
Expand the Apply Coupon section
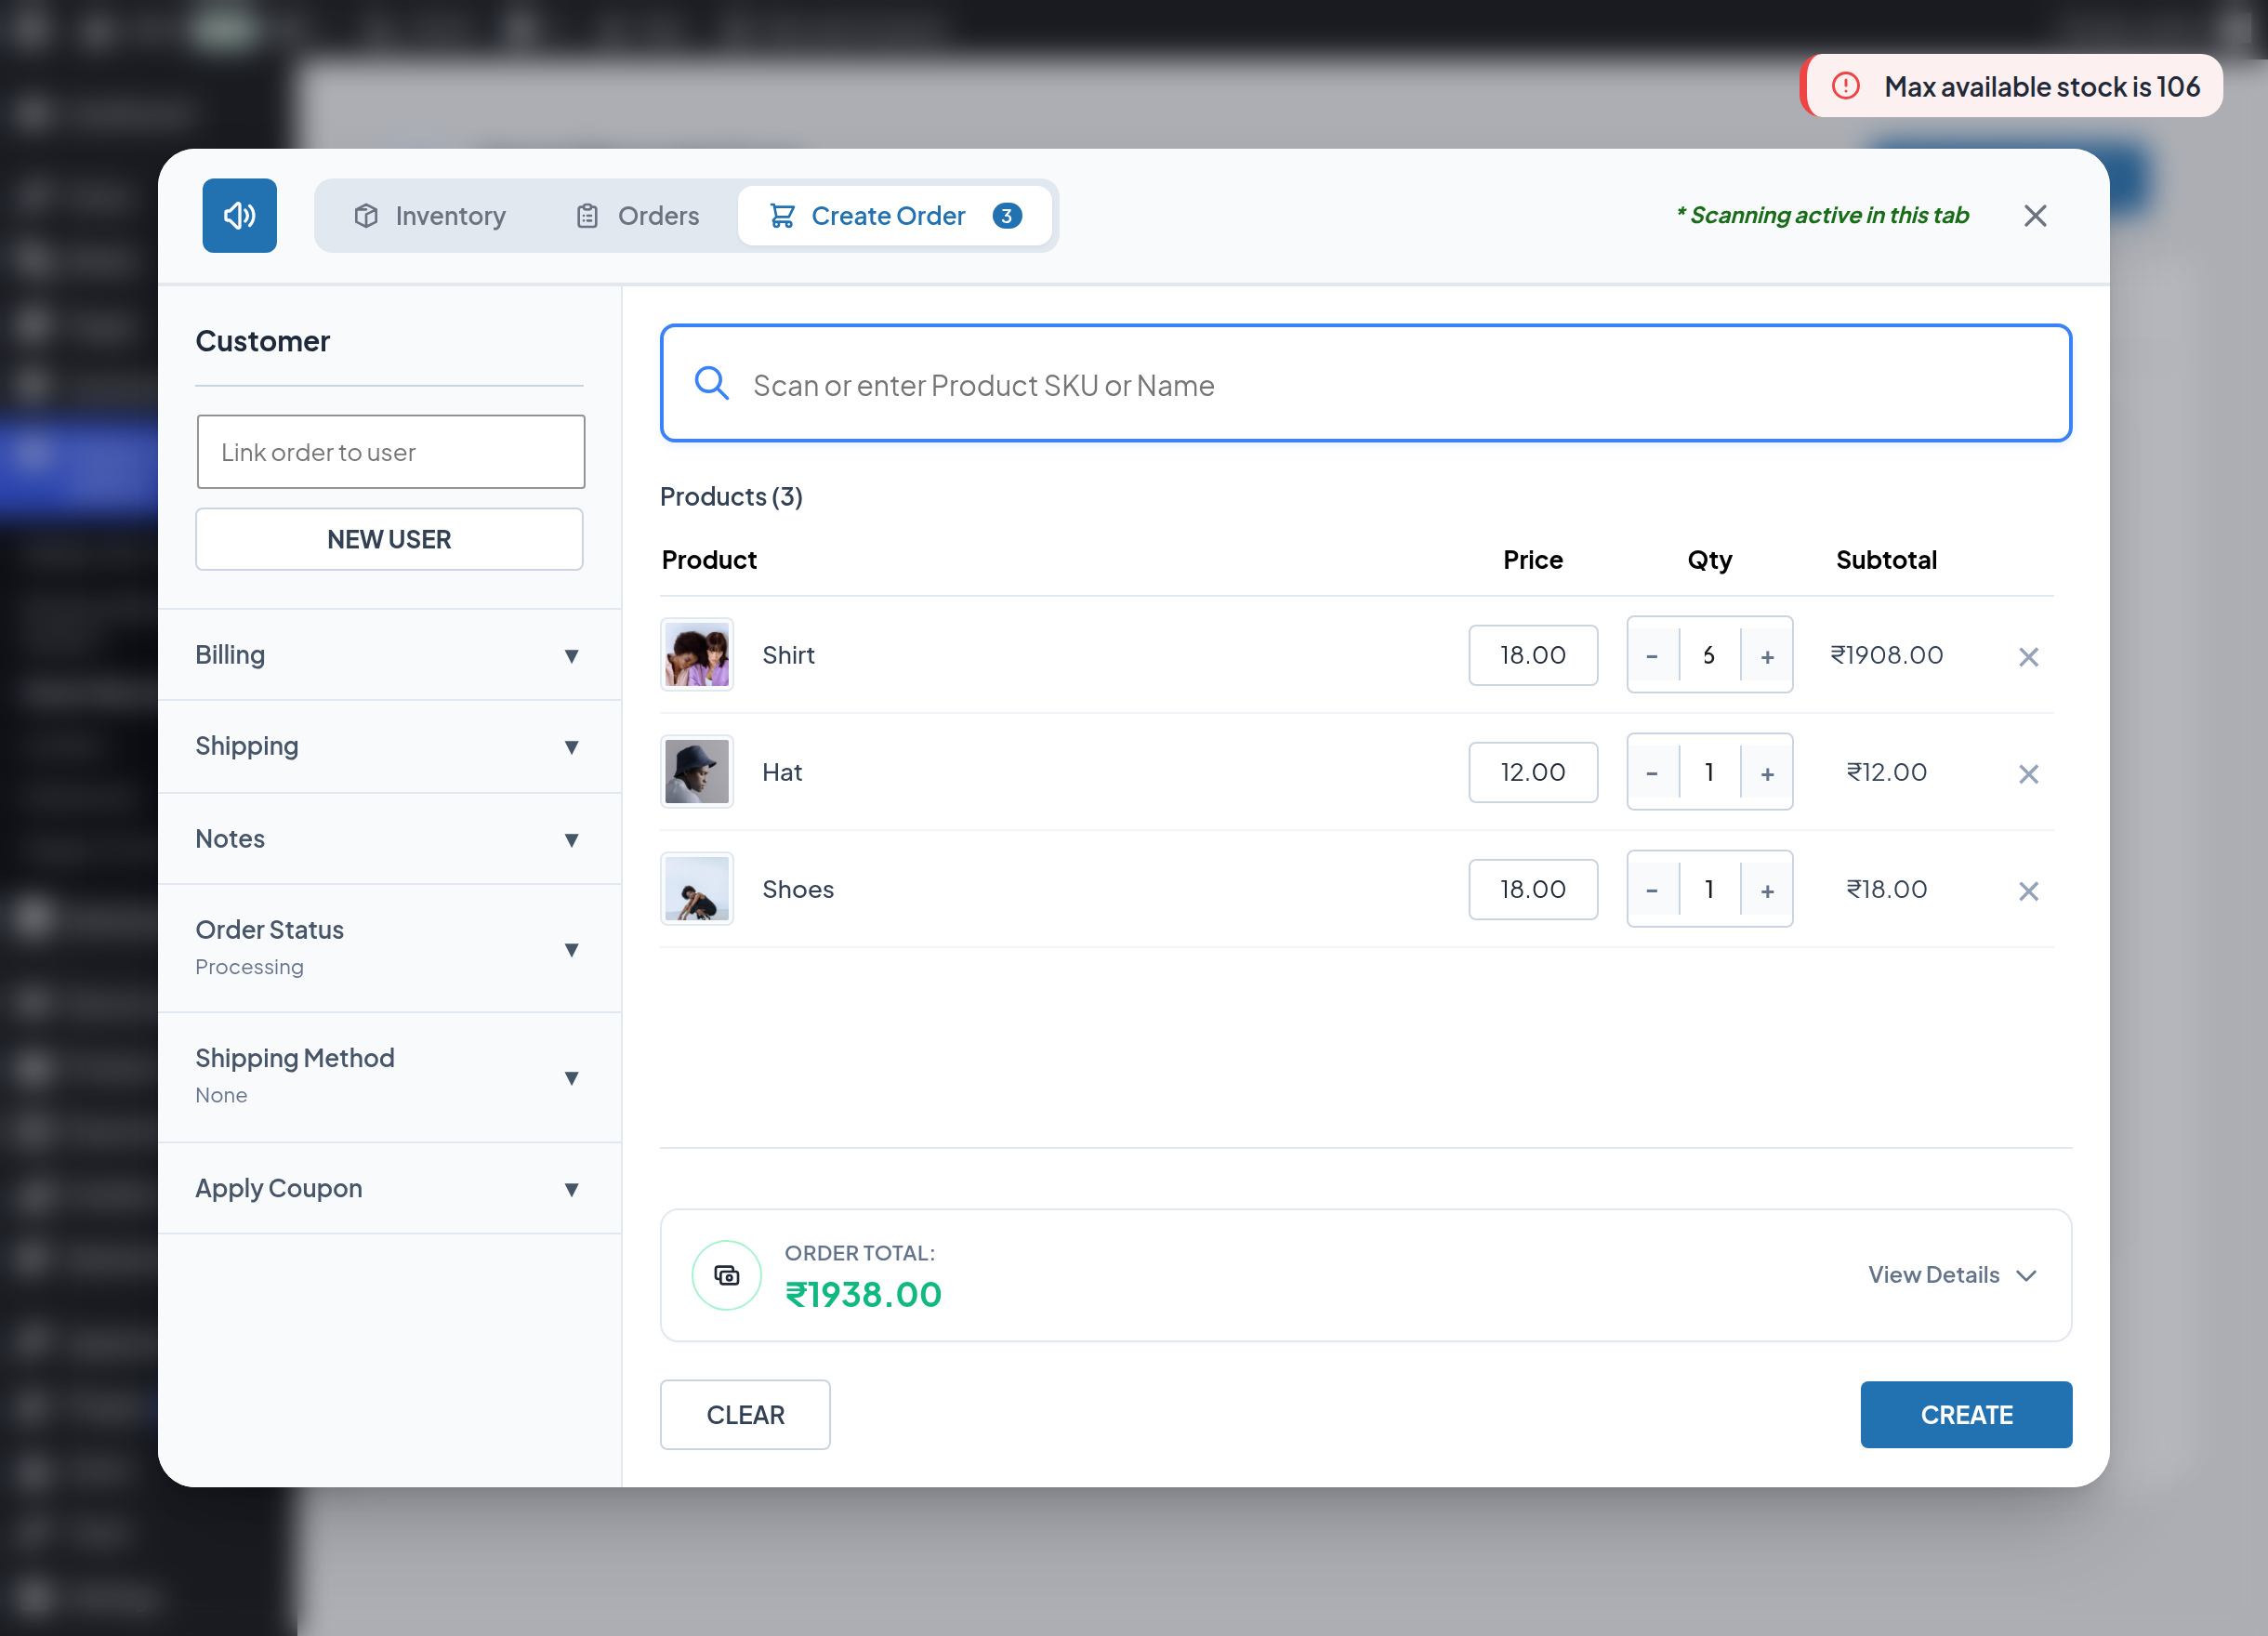click(x=389, y=1188)
